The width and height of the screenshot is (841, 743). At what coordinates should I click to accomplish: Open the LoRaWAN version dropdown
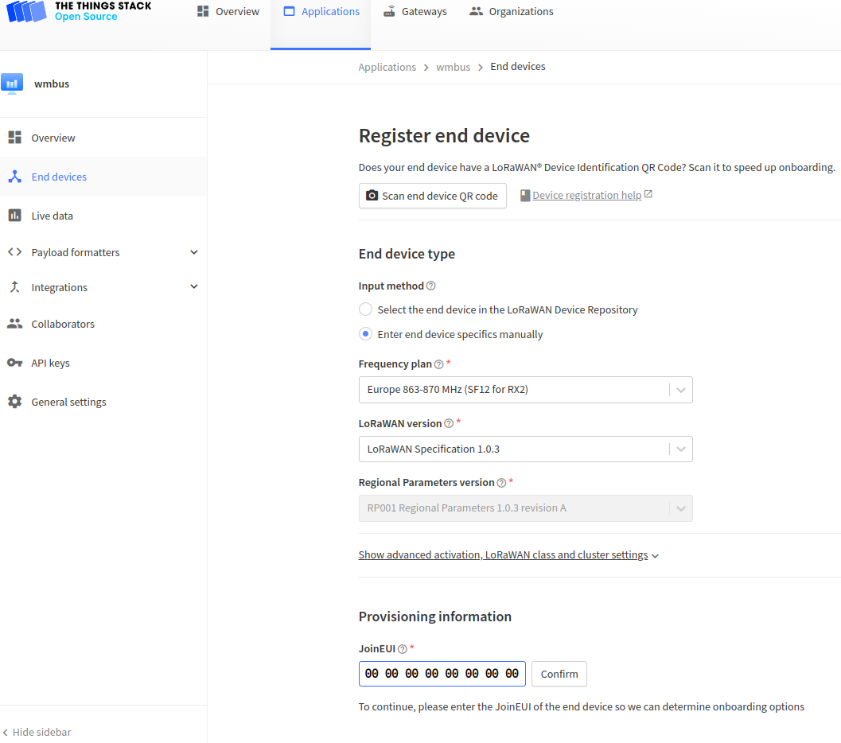[x=525, y=449]
